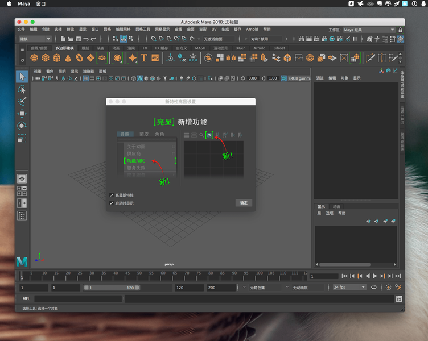
Task: Open the shelf options menu icon
Action: (x=22, y=60)
